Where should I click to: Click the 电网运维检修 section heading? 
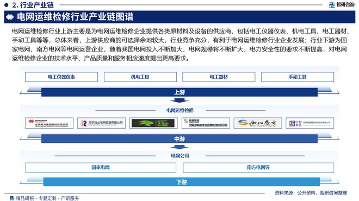(x=179, y=110)
